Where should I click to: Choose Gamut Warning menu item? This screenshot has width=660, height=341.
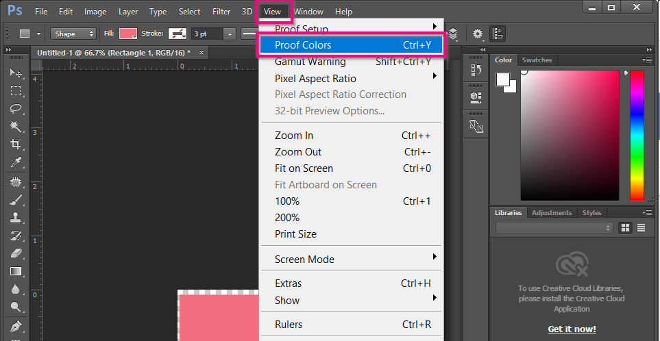tap(352, 62)
